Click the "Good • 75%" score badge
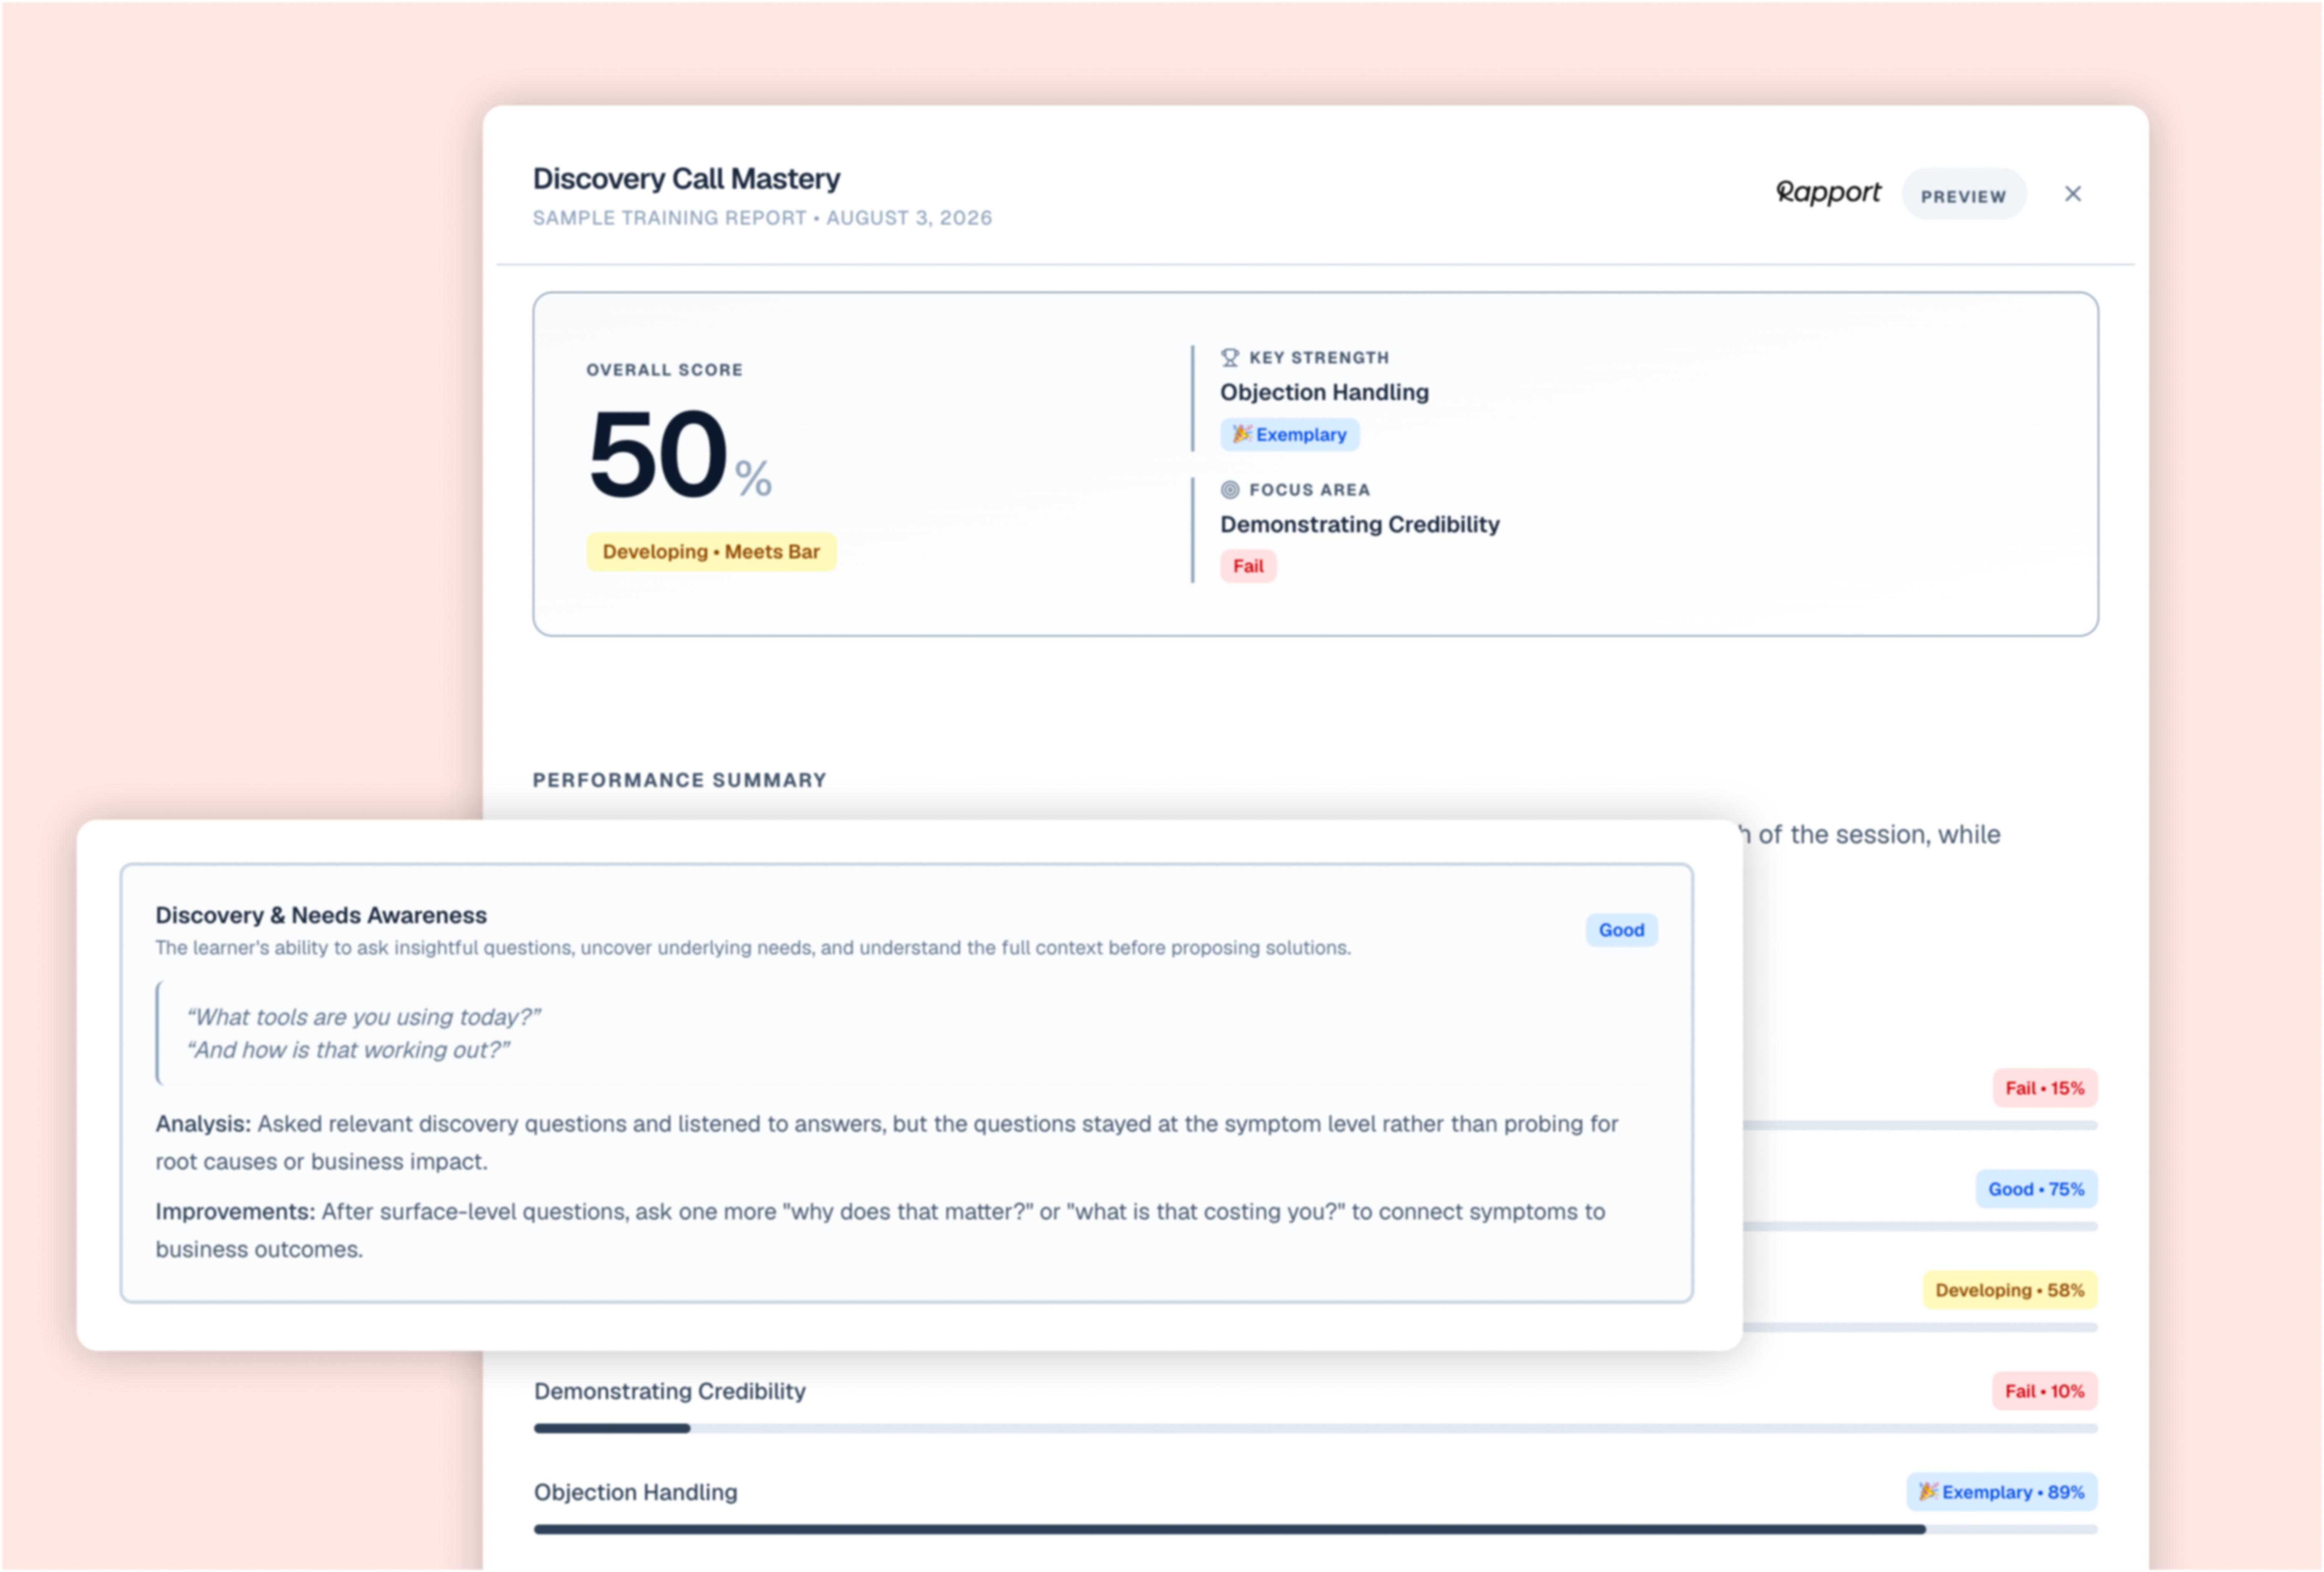The height and width of the screenshot is (1572, 2324). pyautogui.click(x=2036, y=1189)
